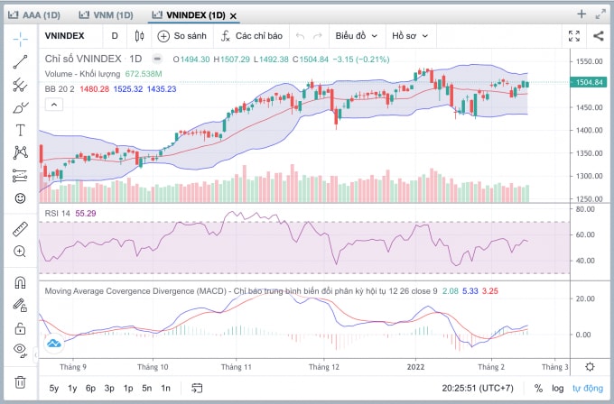Select the pitchfork drawing tool

coord(21,85)
